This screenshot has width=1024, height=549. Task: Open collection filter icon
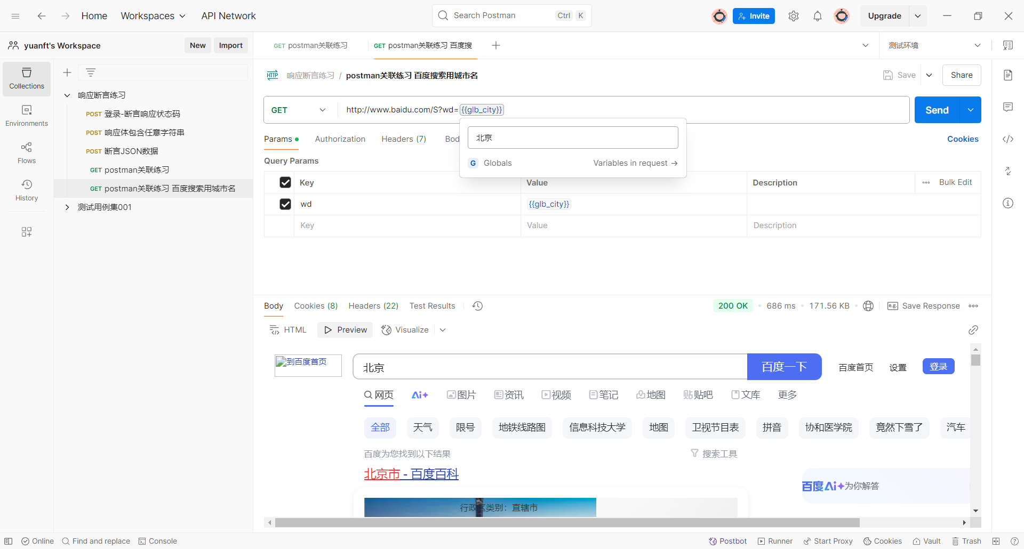point(91,72)
